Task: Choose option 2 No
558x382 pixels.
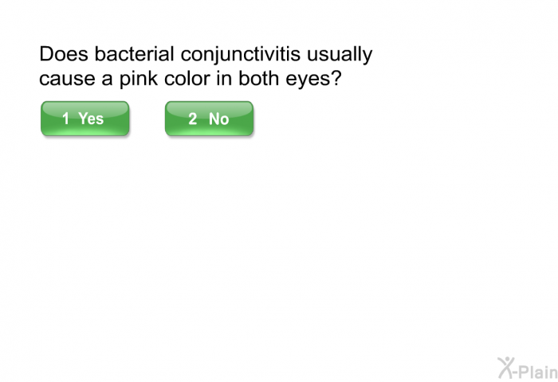Action: tap(209, 119)
